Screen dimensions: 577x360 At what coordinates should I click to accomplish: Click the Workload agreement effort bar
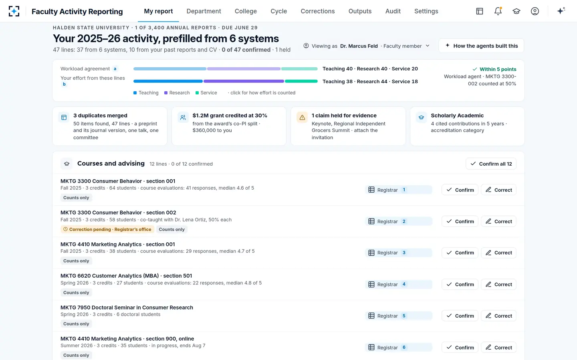226,69
